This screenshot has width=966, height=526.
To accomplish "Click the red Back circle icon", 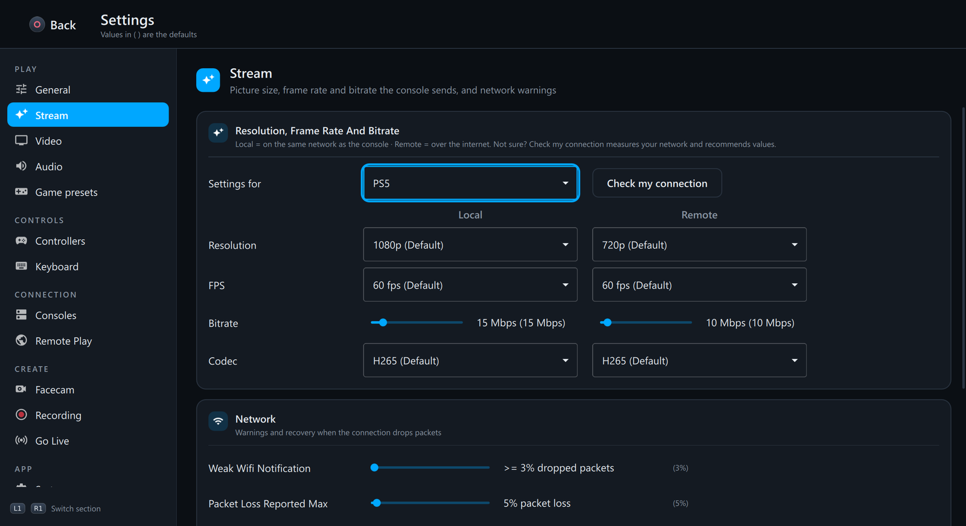I will 37,24.
